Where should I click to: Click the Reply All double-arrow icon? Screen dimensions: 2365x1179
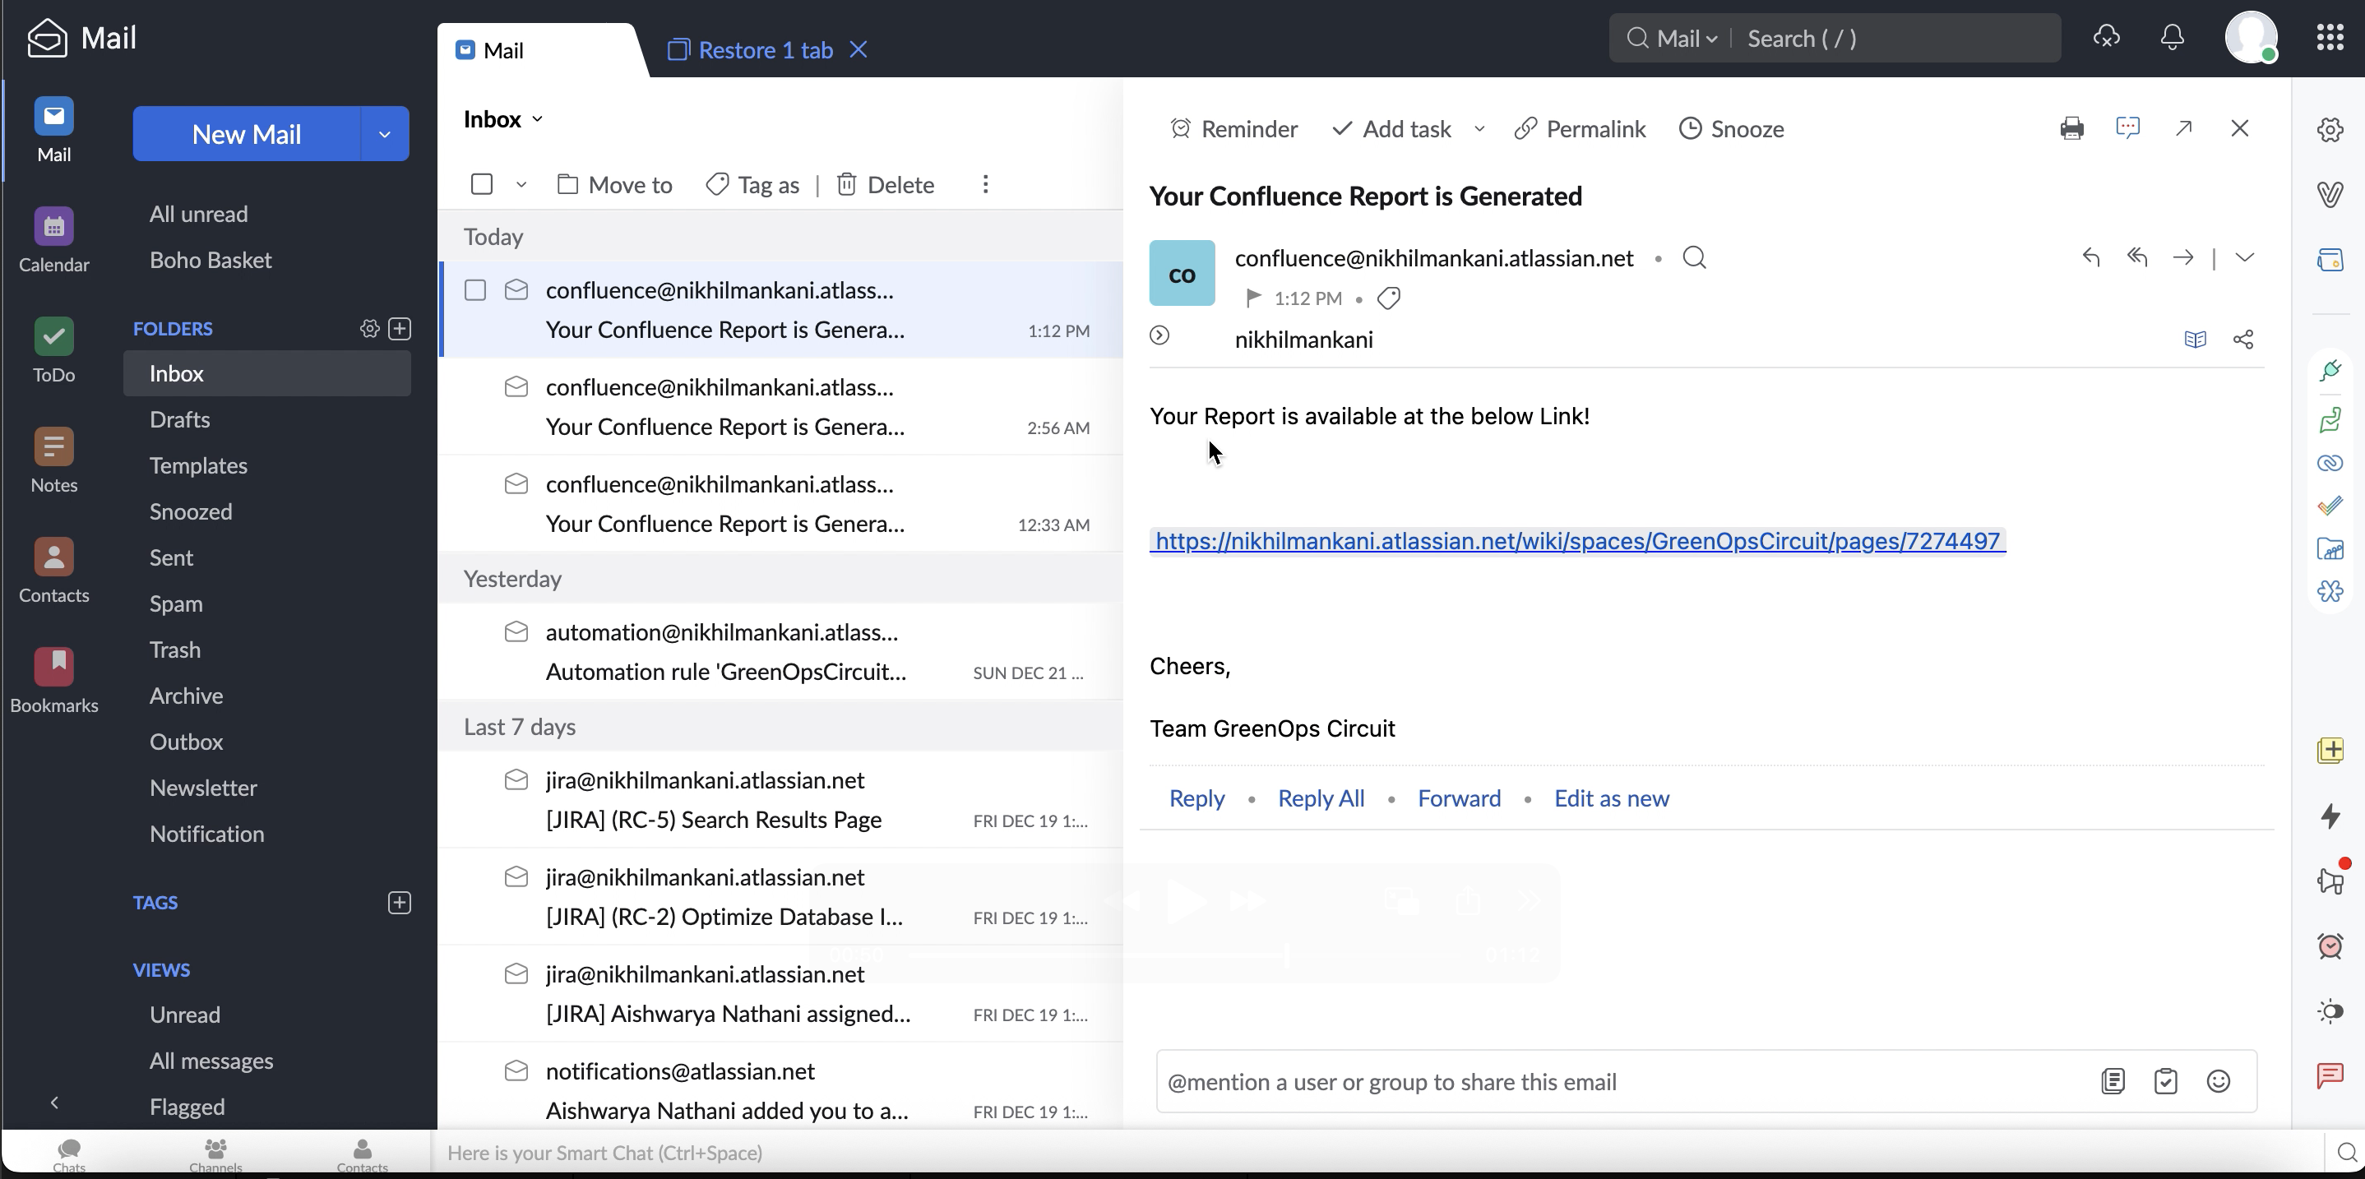tap(2137, 258)
